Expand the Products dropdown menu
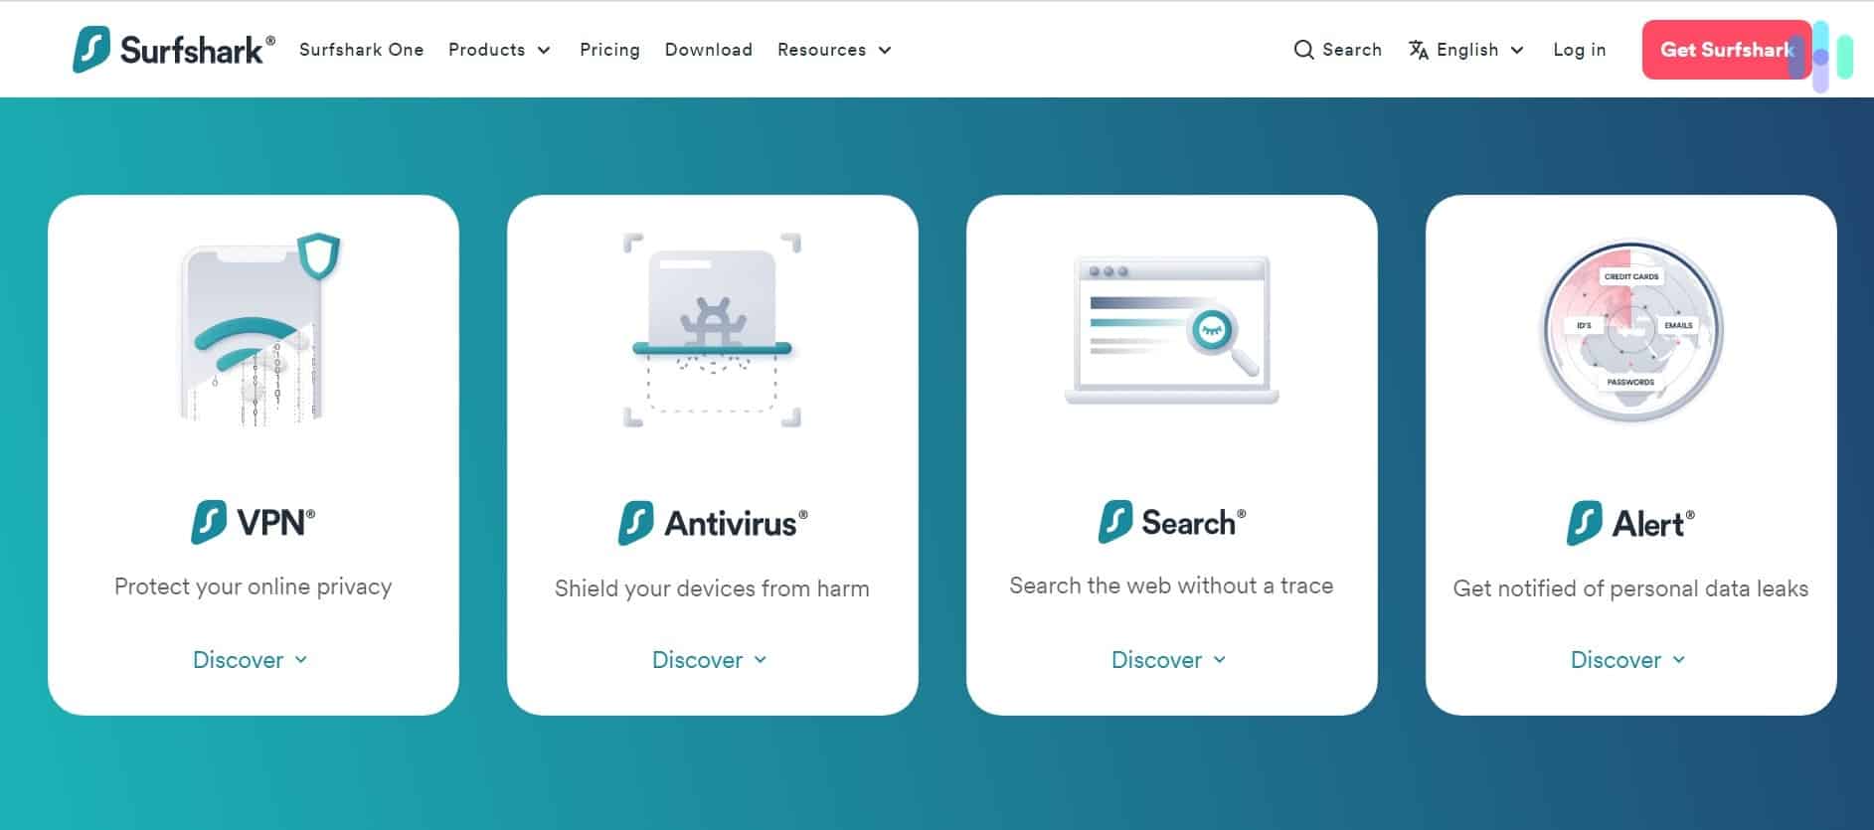The width and height of the screenshot is (1874, 830). coord(499,50)
